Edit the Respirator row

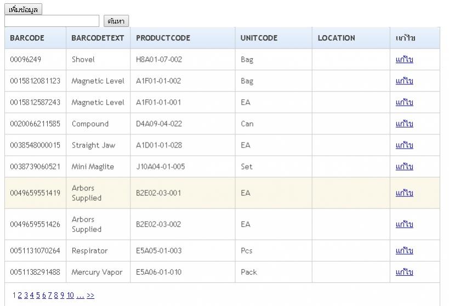pos(404,251)
